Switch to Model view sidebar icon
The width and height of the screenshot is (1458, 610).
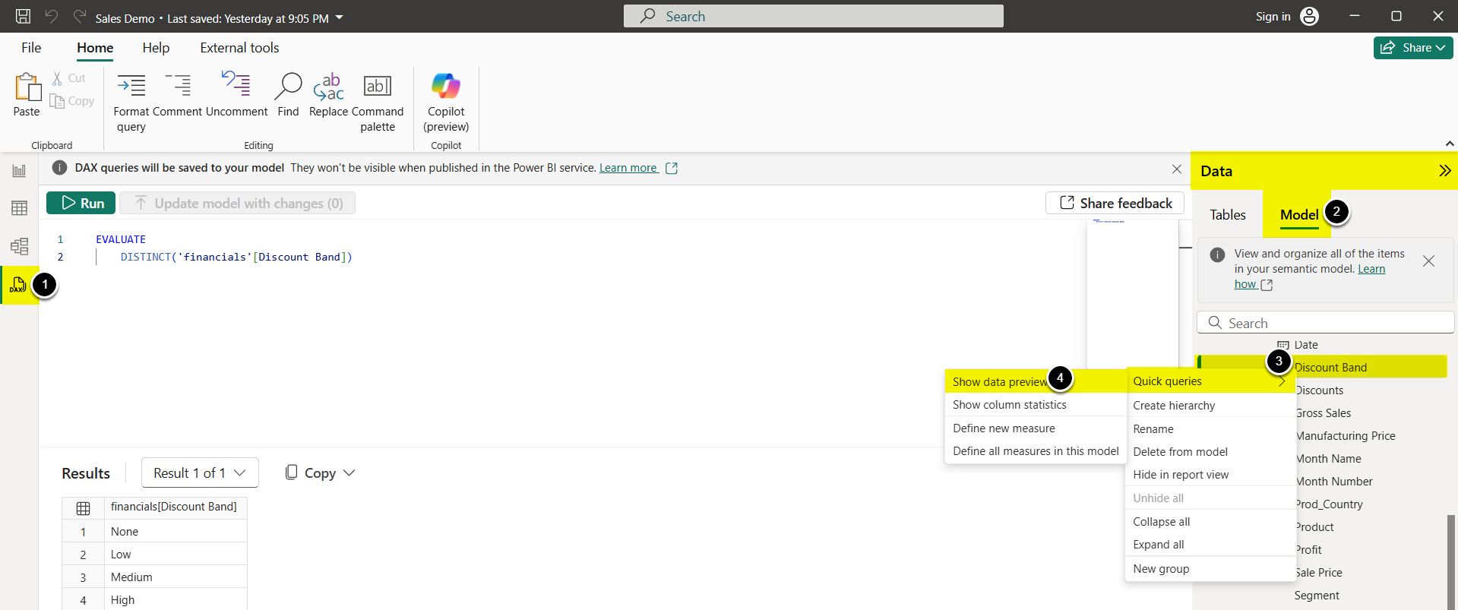19,246
